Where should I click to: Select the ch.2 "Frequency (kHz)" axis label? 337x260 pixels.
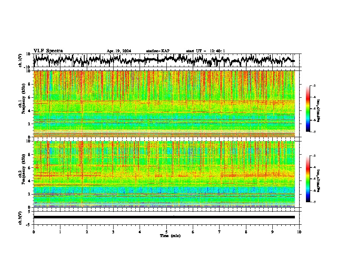point(23,169)
